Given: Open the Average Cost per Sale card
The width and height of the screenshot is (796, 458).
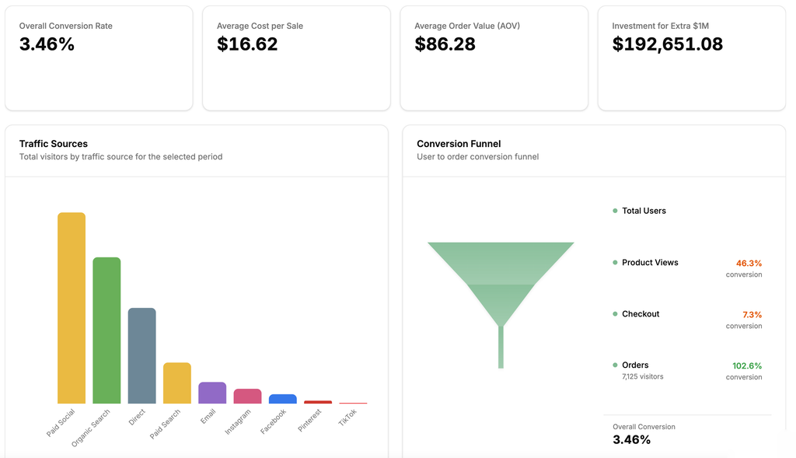Looking at the screenshot, I should (296, 58).
